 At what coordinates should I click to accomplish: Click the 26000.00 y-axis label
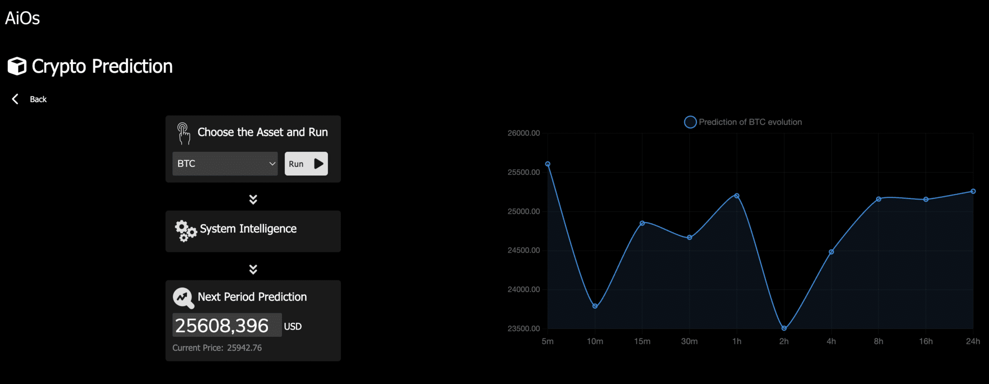[523, 133]
